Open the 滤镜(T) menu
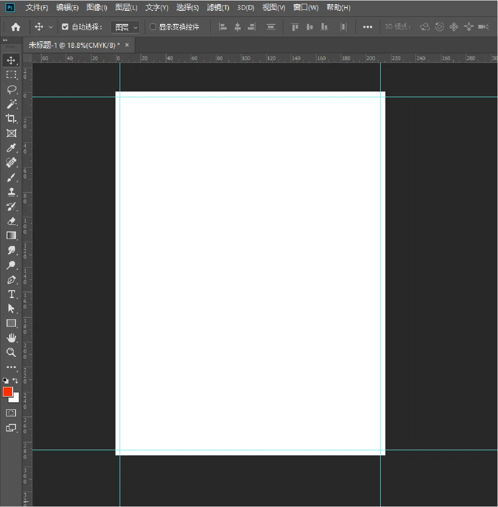This screenshot has height=507, width=498. pyautogui.click(x=218, y=8)
